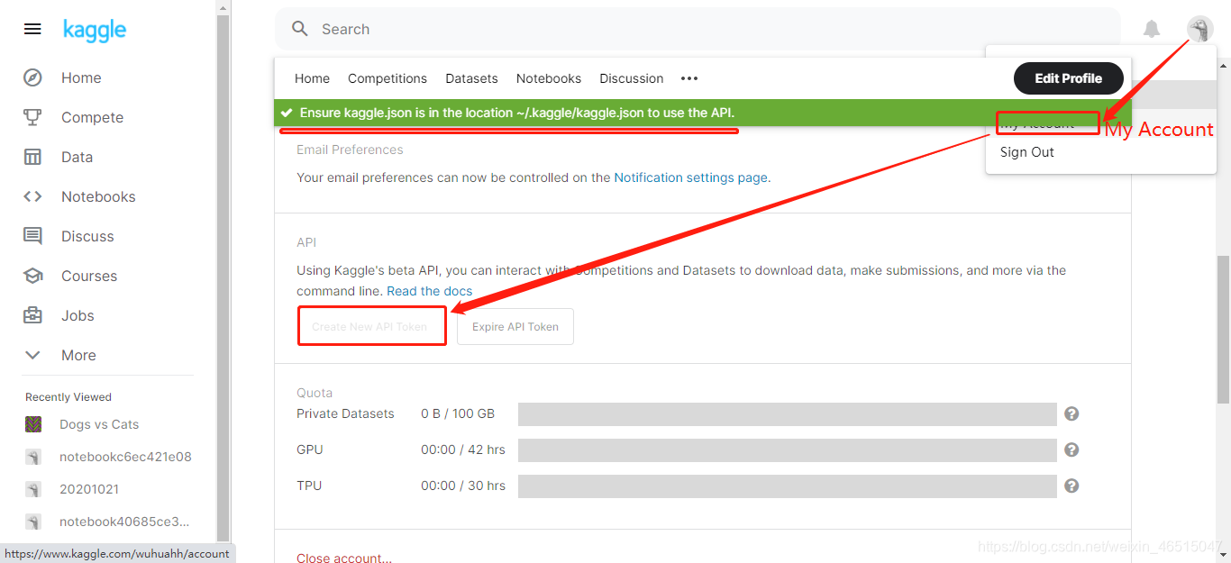This screenshot has height=563, width=1231.
Task: Click the Edit Profile button
Action: click(x=1069, y=78)
